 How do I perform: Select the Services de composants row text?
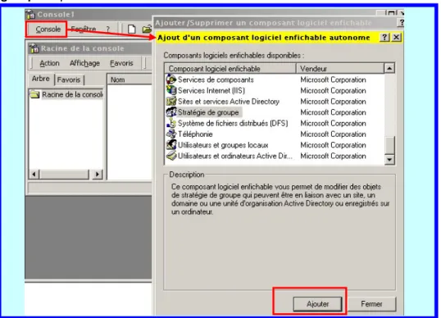[216, 79]
